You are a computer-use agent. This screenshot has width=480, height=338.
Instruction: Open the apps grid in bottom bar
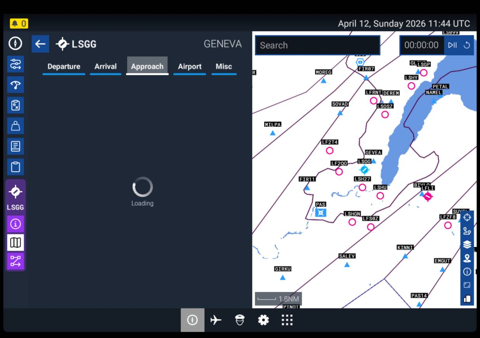pyautogui.click(x=287, y=320)
